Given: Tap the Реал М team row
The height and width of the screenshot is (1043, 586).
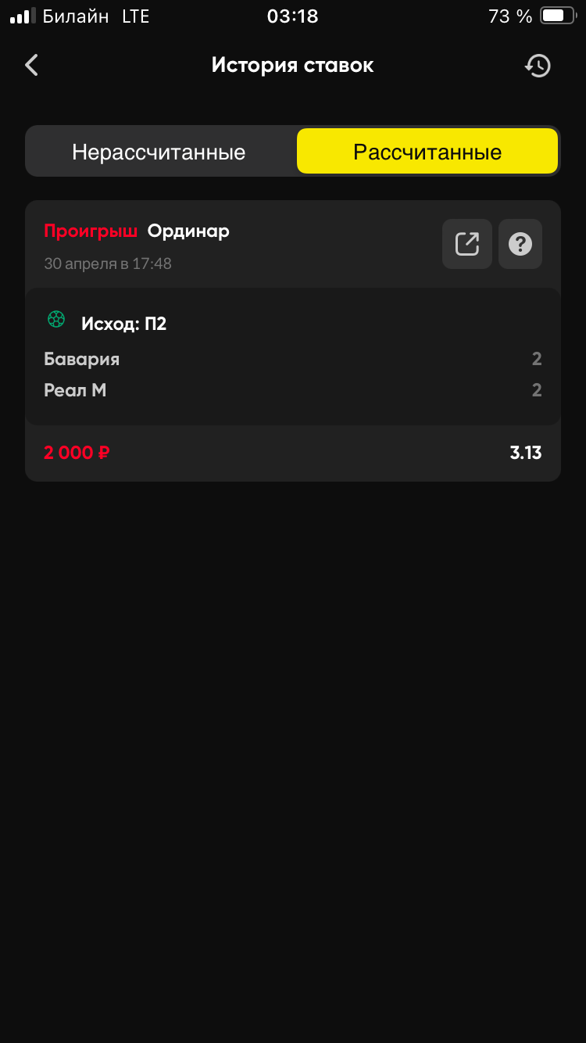Looking at the screenshot, I should point(75,390).
